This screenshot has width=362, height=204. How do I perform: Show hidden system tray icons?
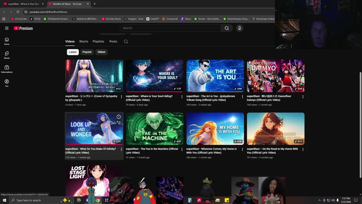coord(320,200)
